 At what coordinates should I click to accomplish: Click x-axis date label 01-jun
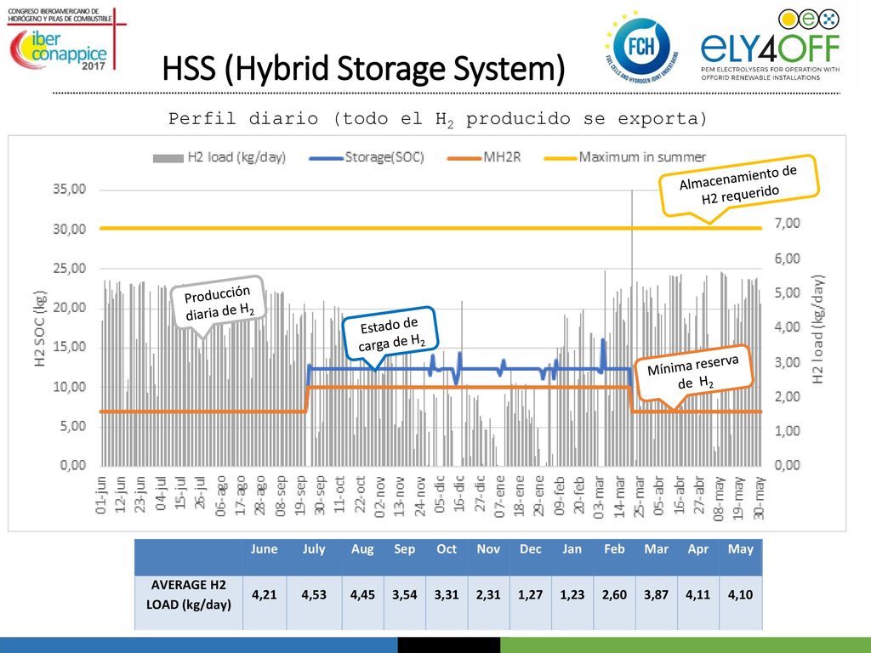click(101, 494)
